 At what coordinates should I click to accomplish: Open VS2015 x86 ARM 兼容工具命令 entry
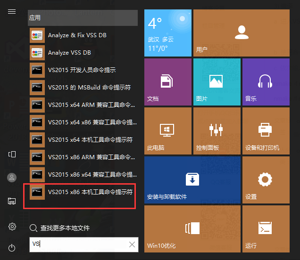pos(83,157)
